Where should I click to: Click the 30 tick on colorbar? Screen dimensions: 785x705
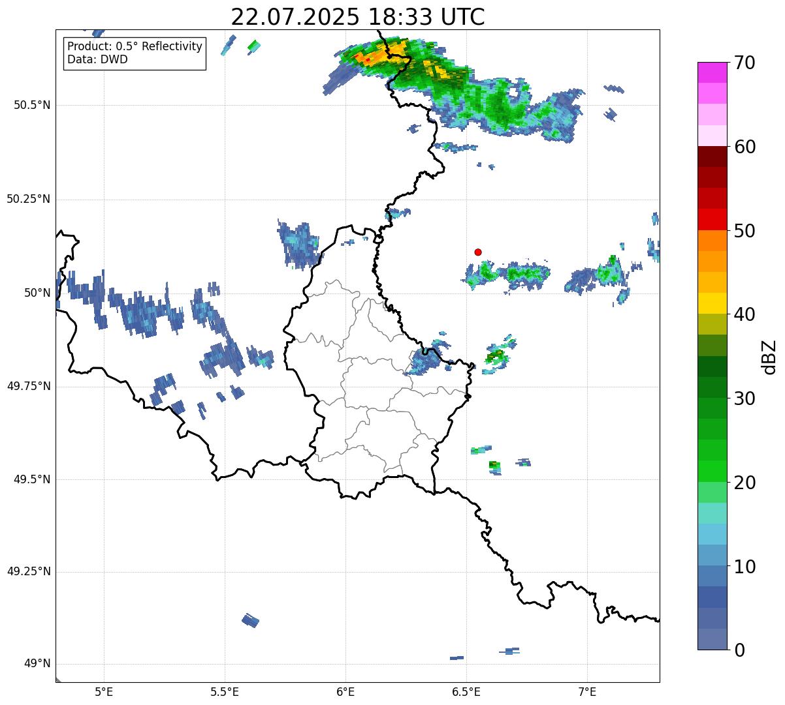(x=745, y=398)
